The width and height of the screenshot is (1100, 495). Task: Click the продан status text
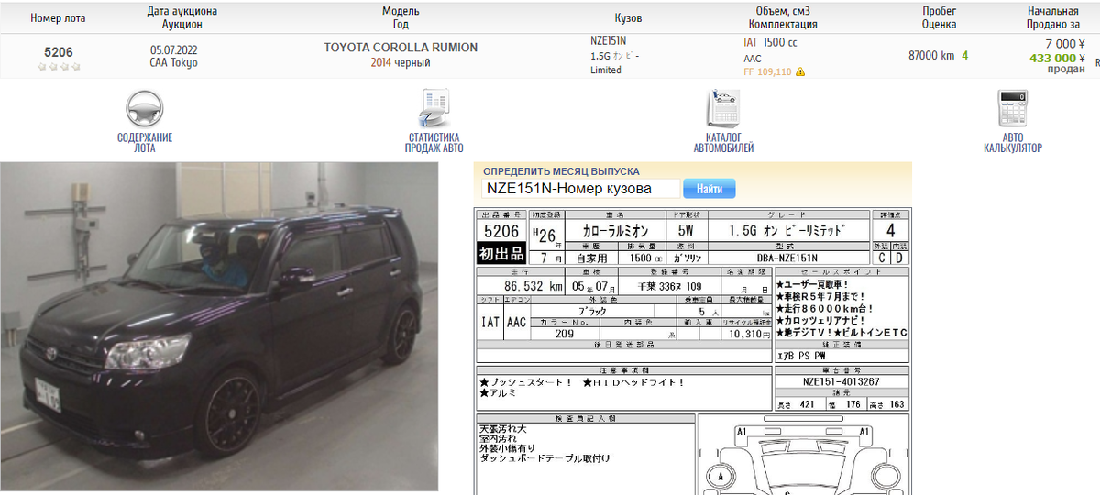[x=1066, y=70]
